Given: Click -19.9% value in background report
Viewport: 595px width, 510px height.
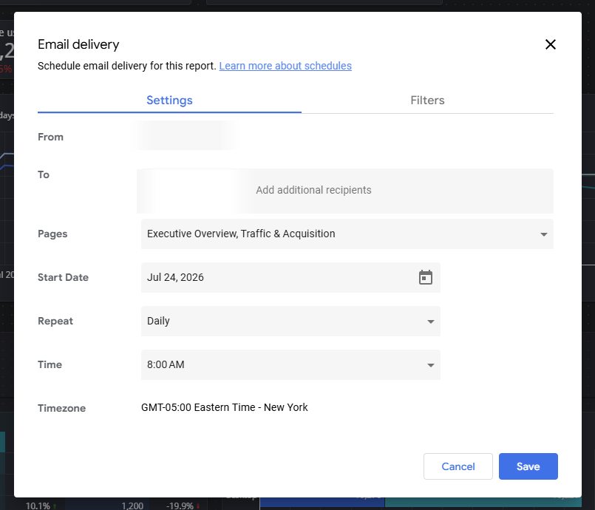Looking at the screenshot, I should pyautogui.click(x=180, y=506).
